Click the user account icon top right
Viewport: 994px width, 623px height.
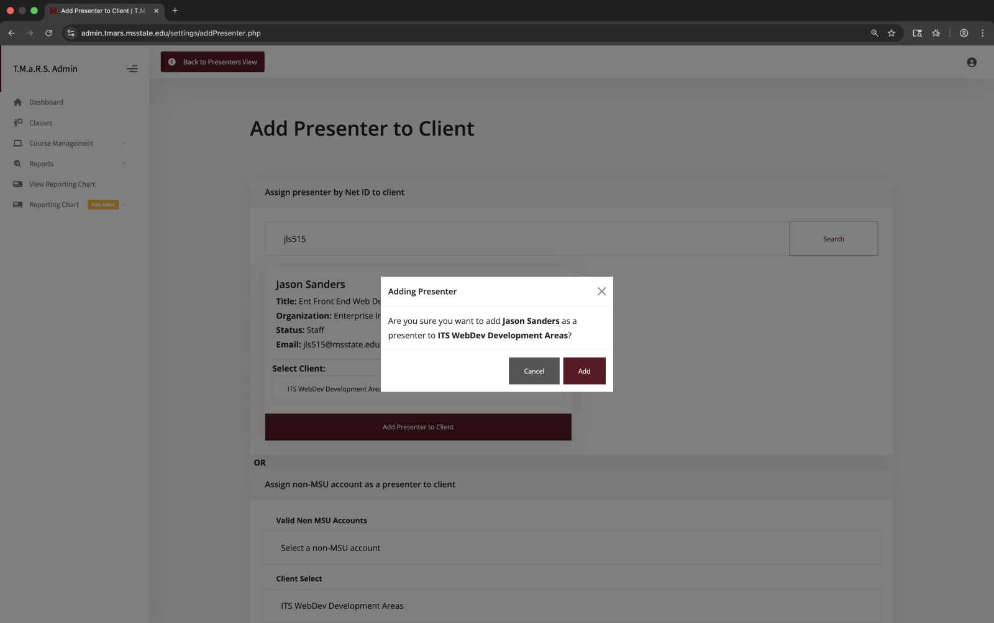pyautogui.click(x=971, y=62)
